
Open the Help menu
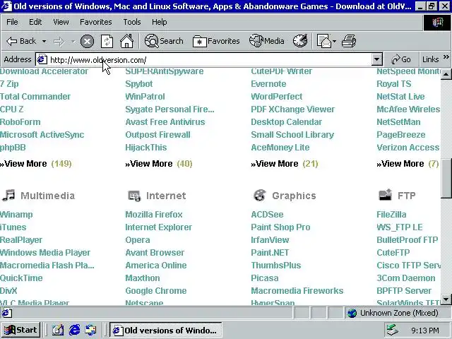(x=159, y=22)
